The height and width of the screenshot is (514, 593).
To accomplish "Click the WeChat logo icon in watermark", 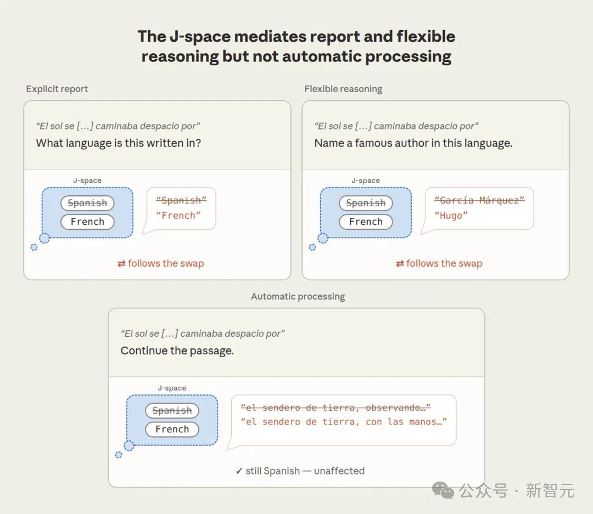I will click(443, 490).
